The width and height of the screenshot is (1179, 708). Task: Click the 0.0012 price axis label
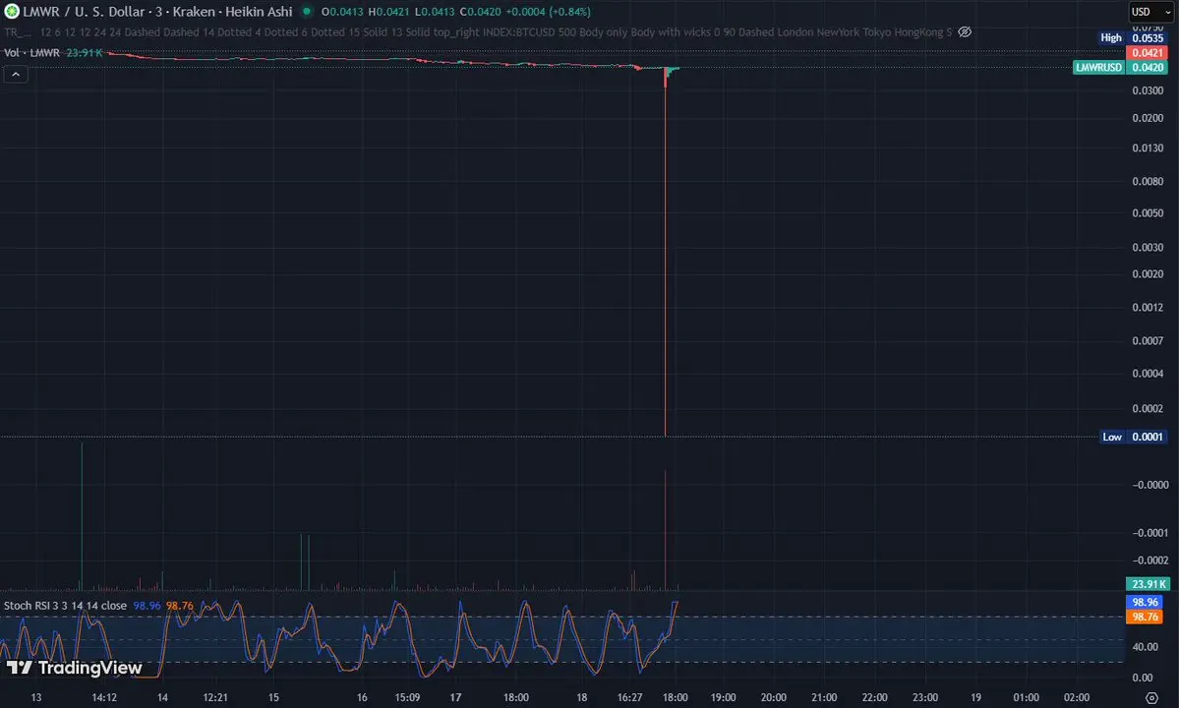pos(1148,308)
